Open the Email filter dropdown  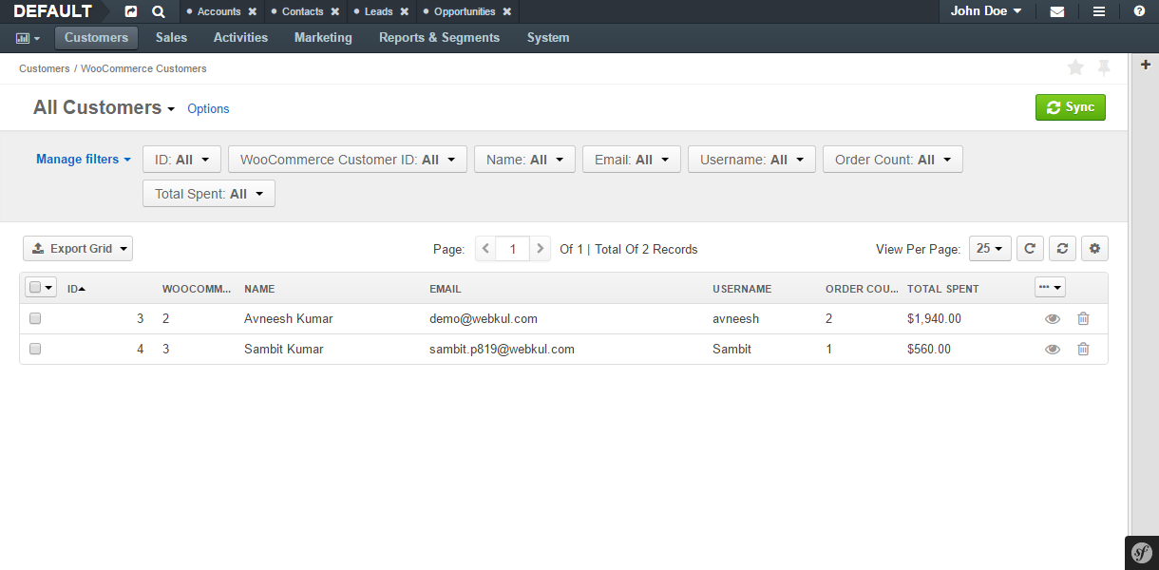coord(632,160)
